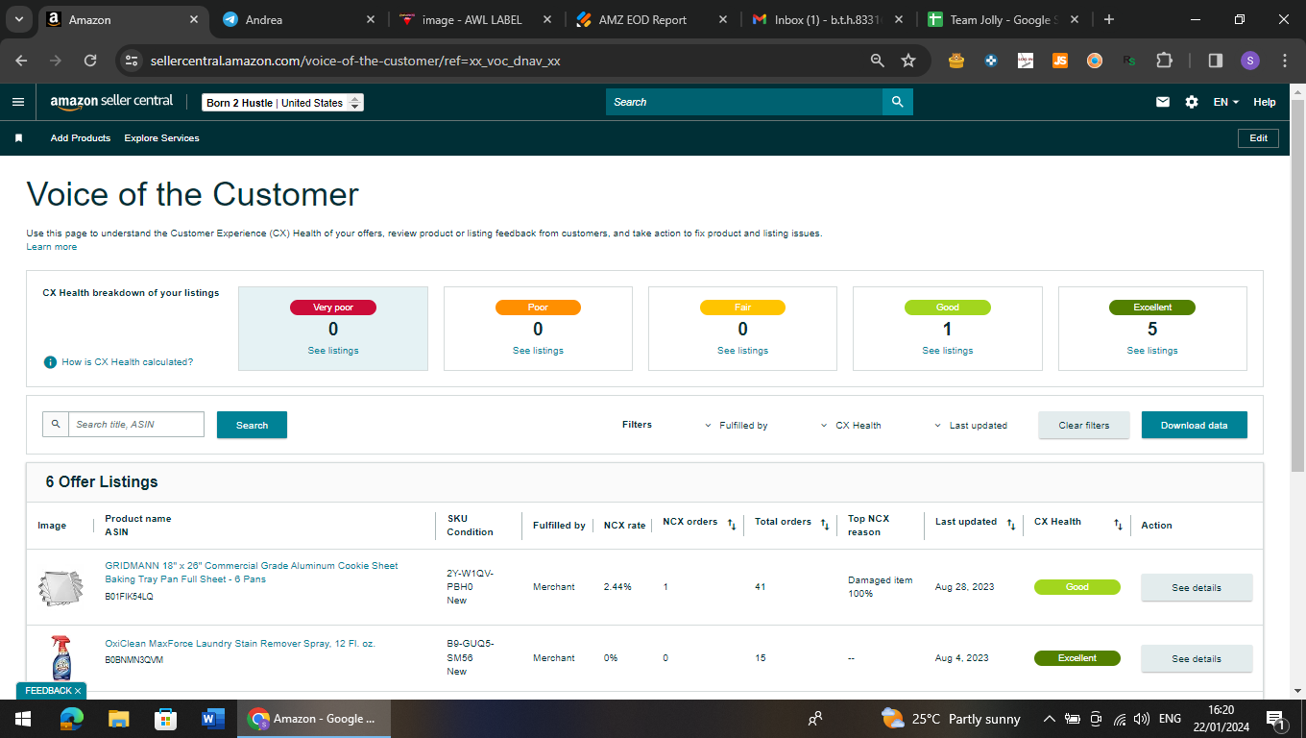
Task: Click the magnifier button in the top search bar
Action: [x=898, y=102]
